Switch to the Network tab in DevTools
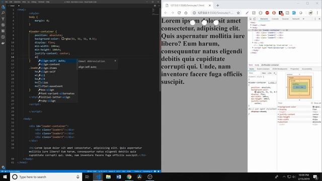 (x=296, y=19)
